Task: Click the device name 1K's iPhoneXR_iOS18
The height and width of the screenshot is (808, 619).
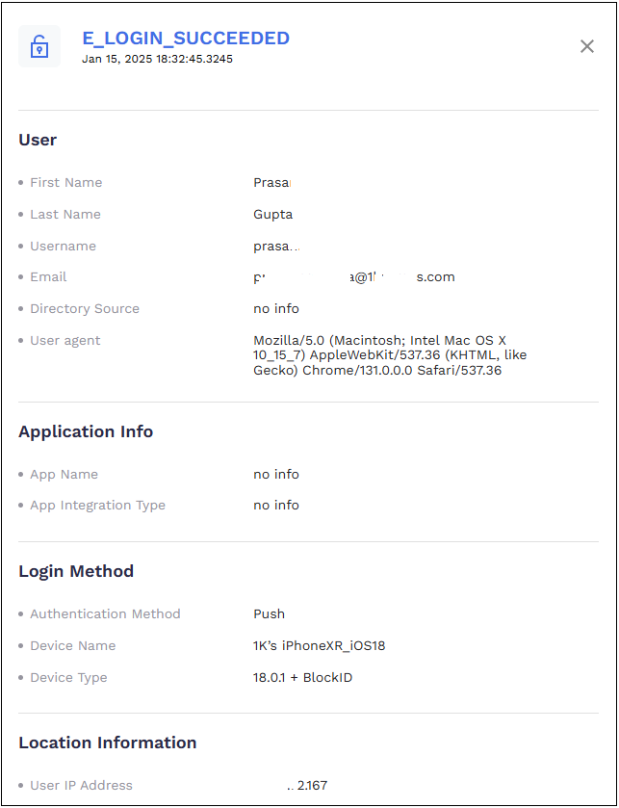Action: pos(319,645)
